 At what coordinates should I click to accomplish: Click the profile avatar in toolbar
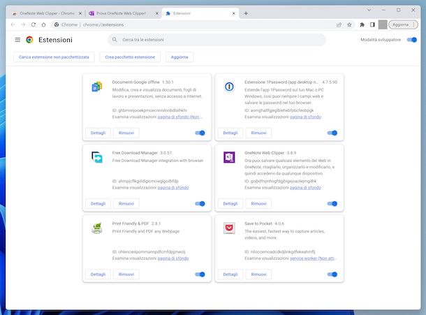383,24
